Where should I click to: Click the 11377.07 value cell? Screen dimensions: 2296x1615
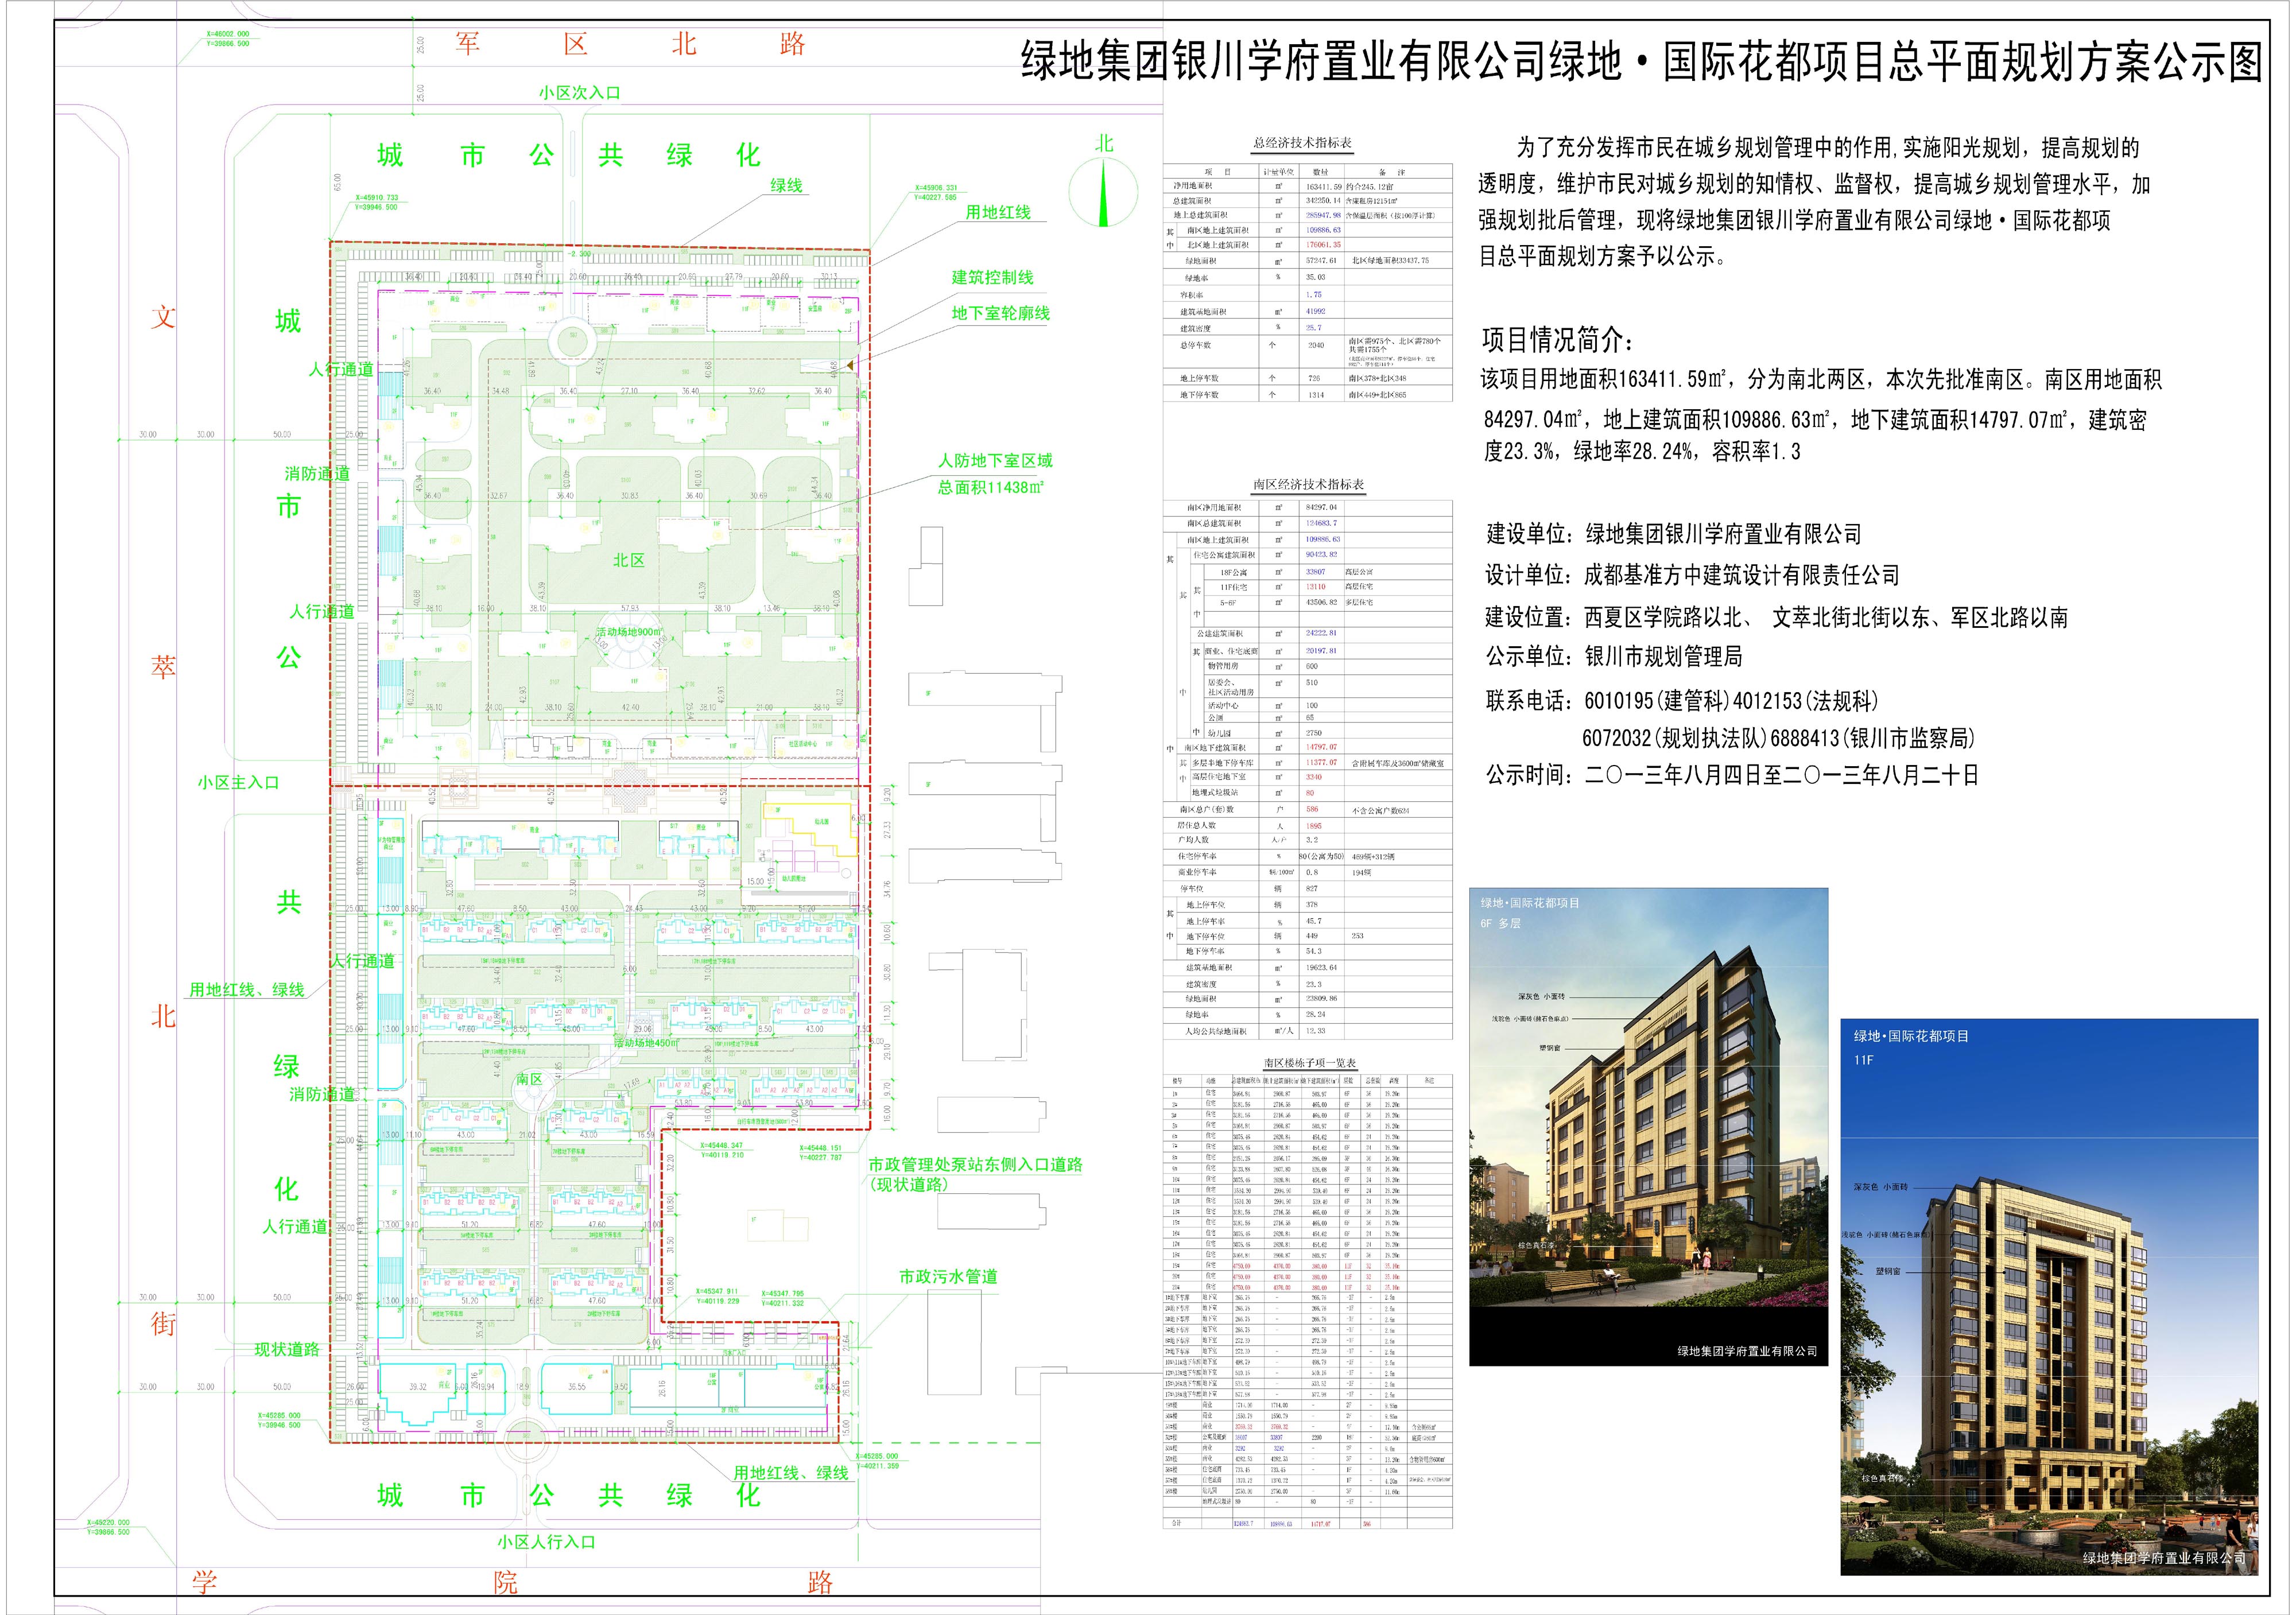[x=1322, y=762]
